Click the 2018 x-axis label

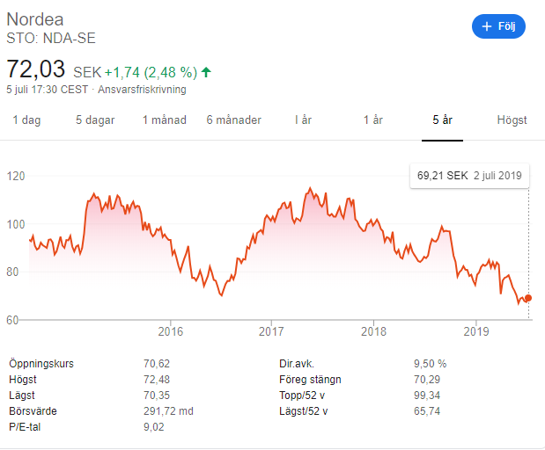click(x=373, y=331)
